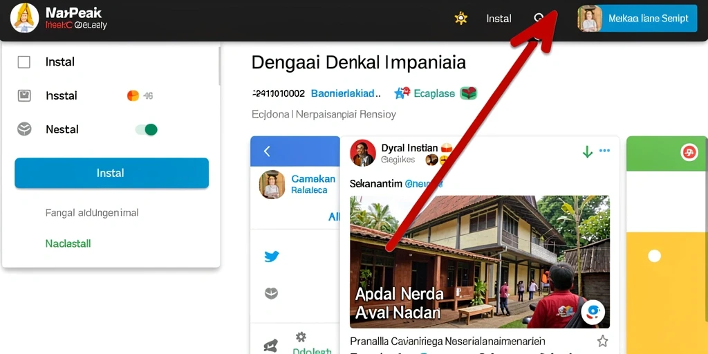
Task: Open Camakan Ralaleca avatar
Action: pos(272,185)
